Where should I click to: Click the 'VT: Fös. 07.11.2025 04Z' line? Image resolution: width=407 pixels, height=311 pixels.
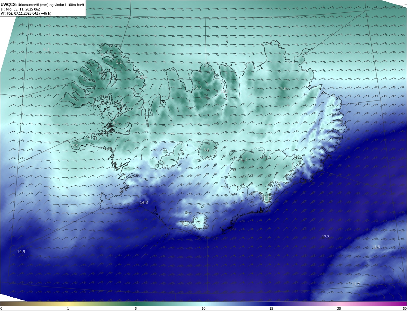tap(26, 13)
